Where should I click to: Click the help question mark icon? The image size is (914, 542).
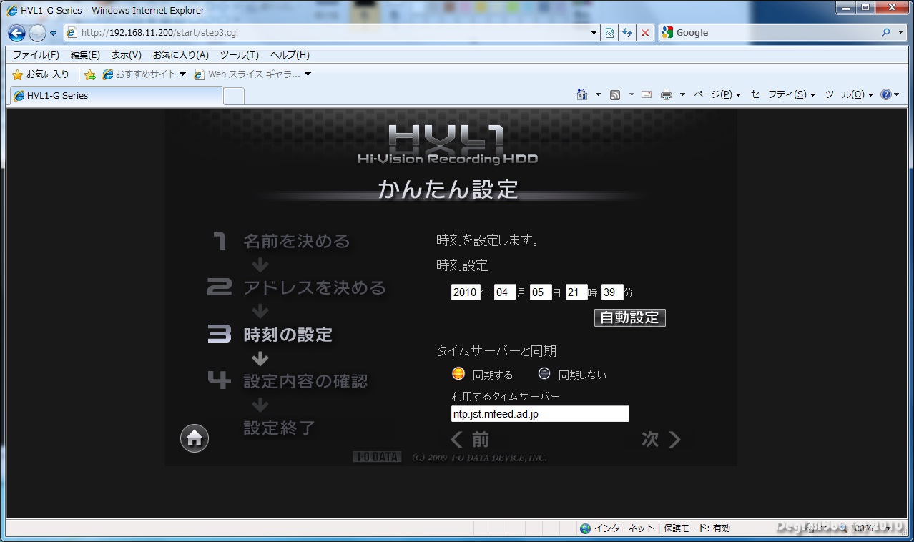886,94
